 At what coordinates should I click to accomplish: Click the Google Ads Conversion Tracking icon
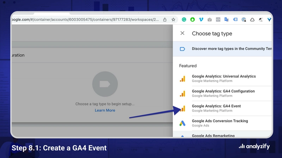click(x=182, y=123)
